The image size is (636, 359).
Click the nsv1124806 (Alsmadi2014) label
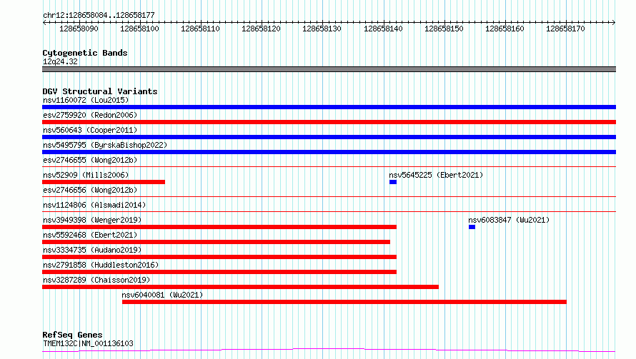(94, 205)
